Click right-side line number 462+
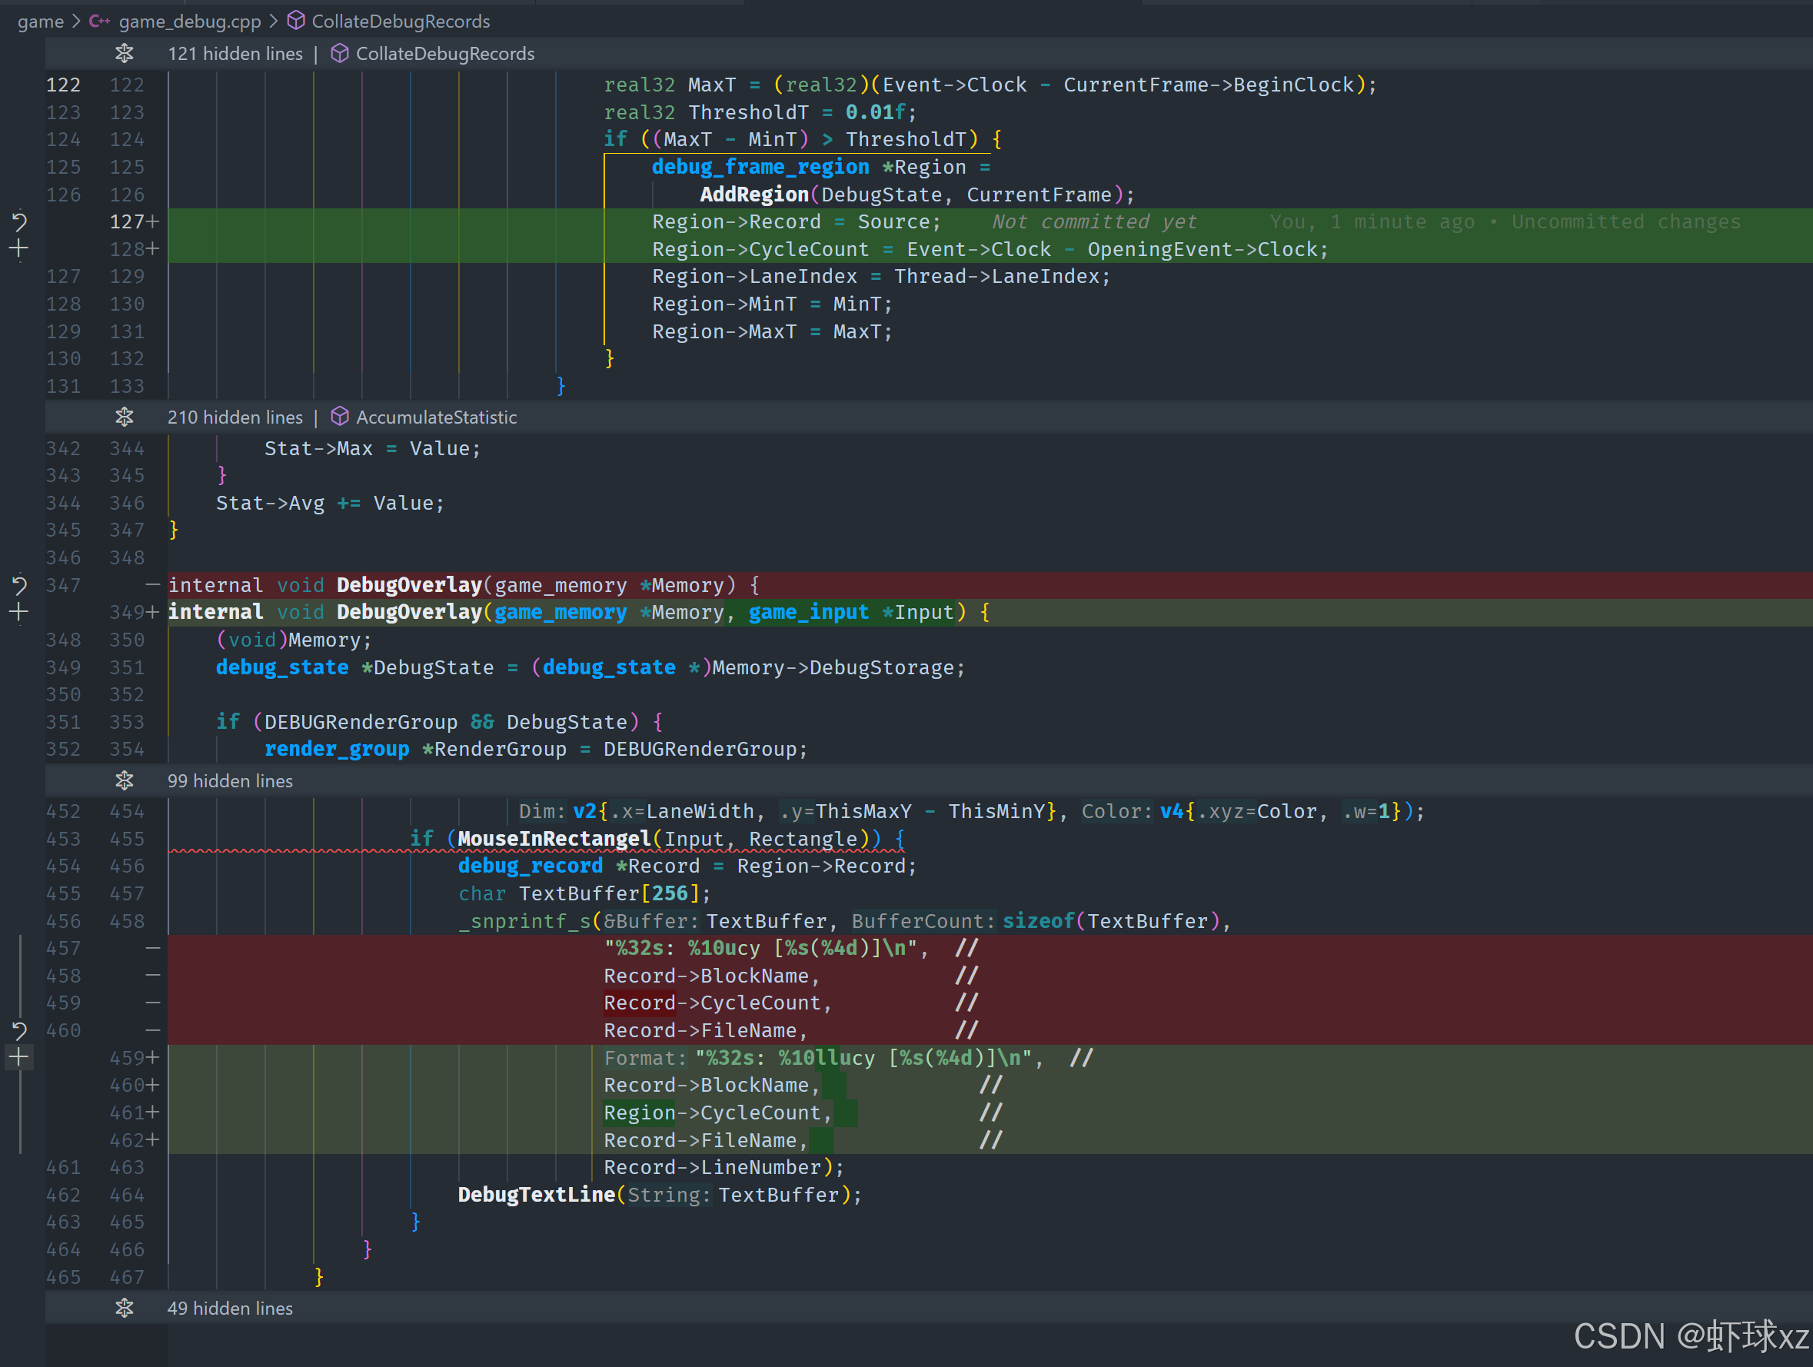The width and height of the screenshot is (1813, 1367). coord(134,1140)
